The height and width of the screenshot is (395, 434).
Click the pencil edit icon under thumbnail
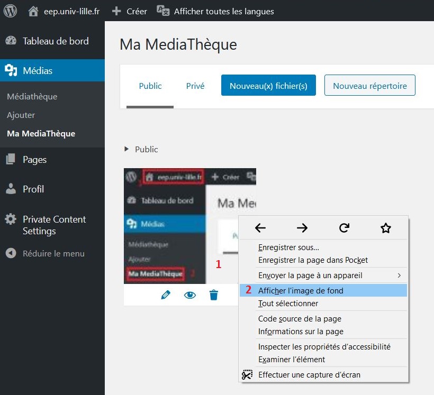(x=166, y=295)
